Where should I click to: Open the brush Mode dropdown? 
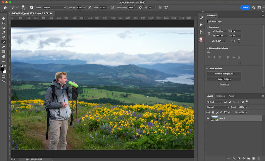[55, 7]
